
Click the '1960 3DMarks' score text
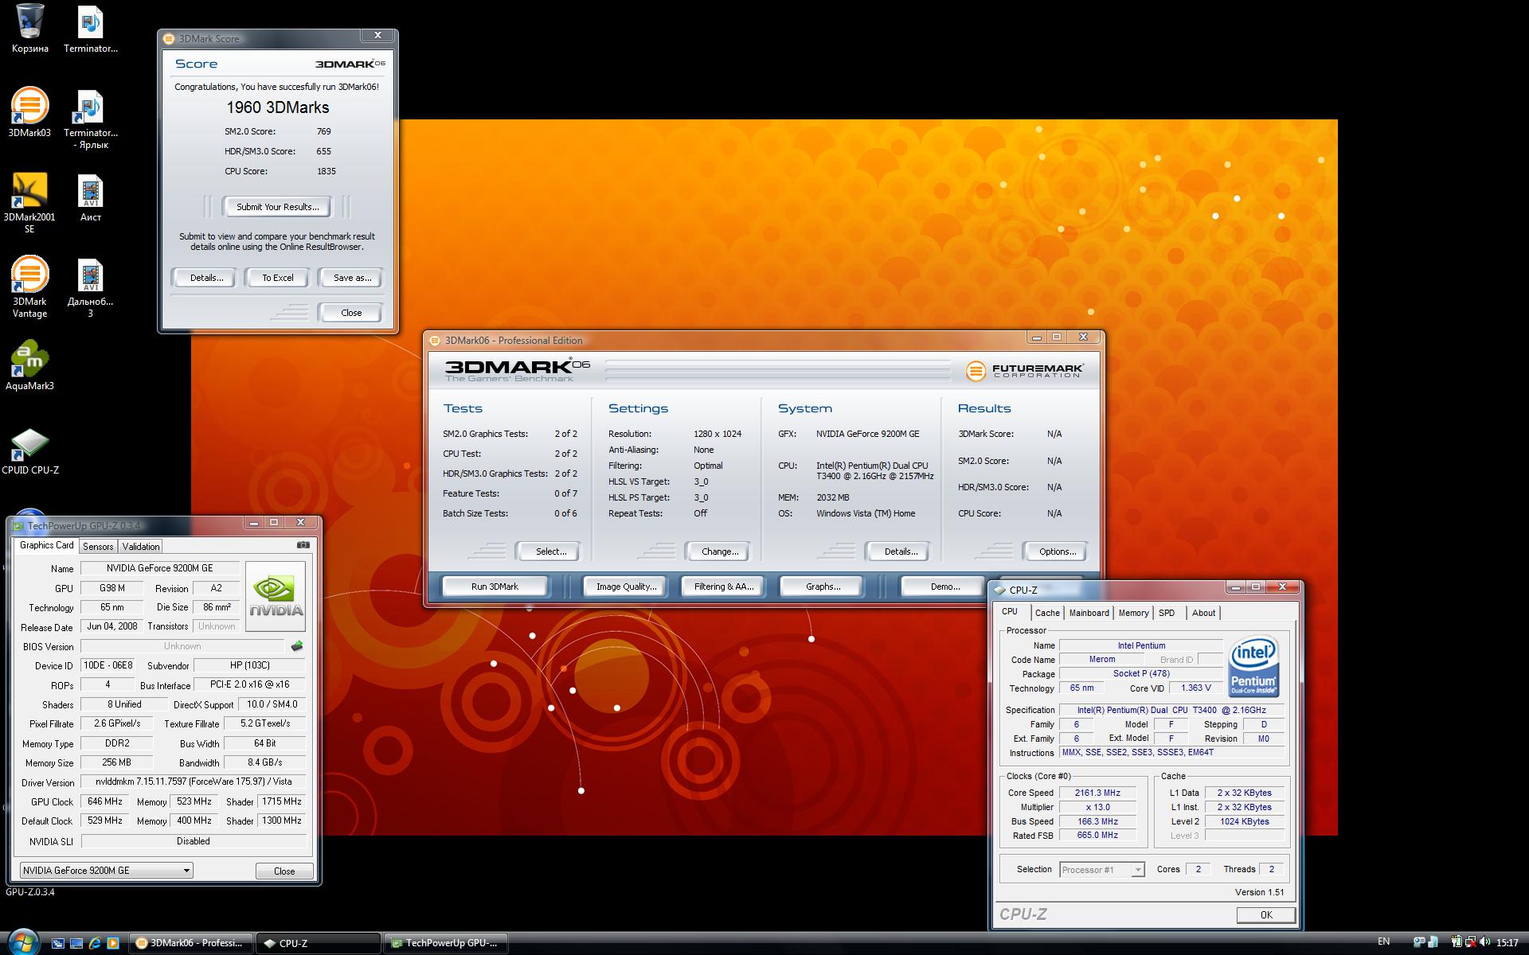pos(277,107)
